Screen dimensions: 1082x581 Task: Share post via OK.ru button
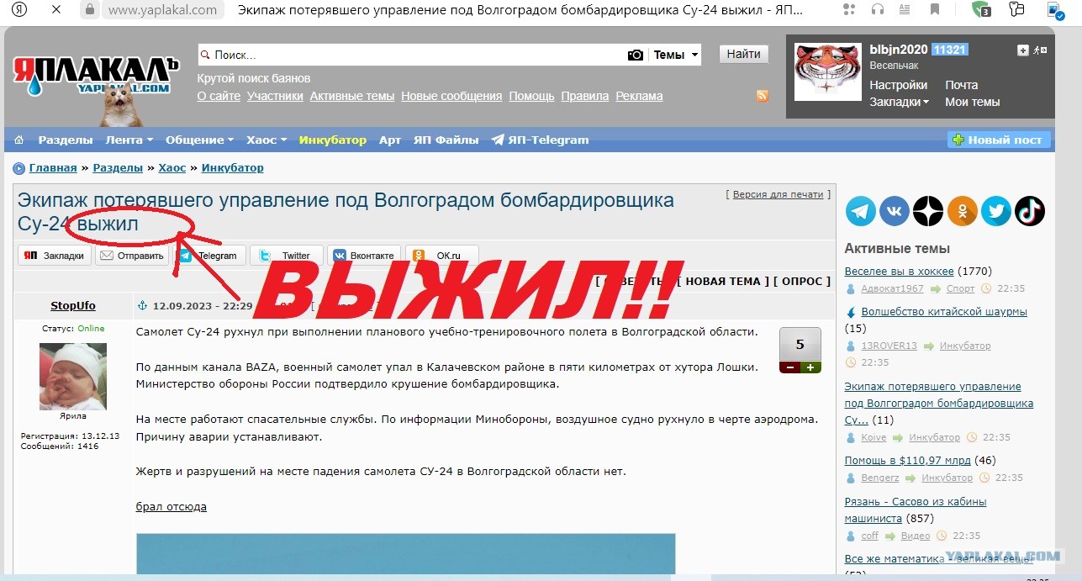click(x=441, y=256)
